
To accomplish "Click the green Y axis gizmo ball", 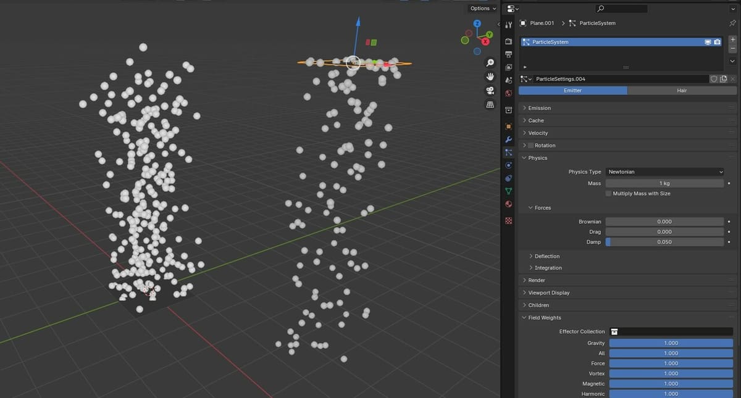I will 489,35.
